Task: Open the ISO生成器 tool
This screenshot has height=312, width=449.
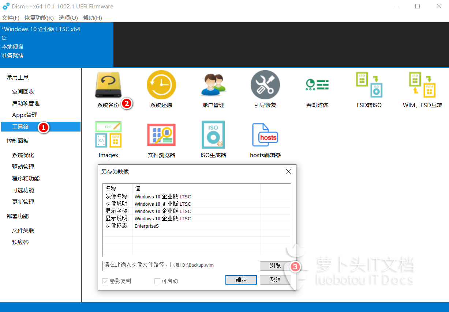Action: [213, 135]
